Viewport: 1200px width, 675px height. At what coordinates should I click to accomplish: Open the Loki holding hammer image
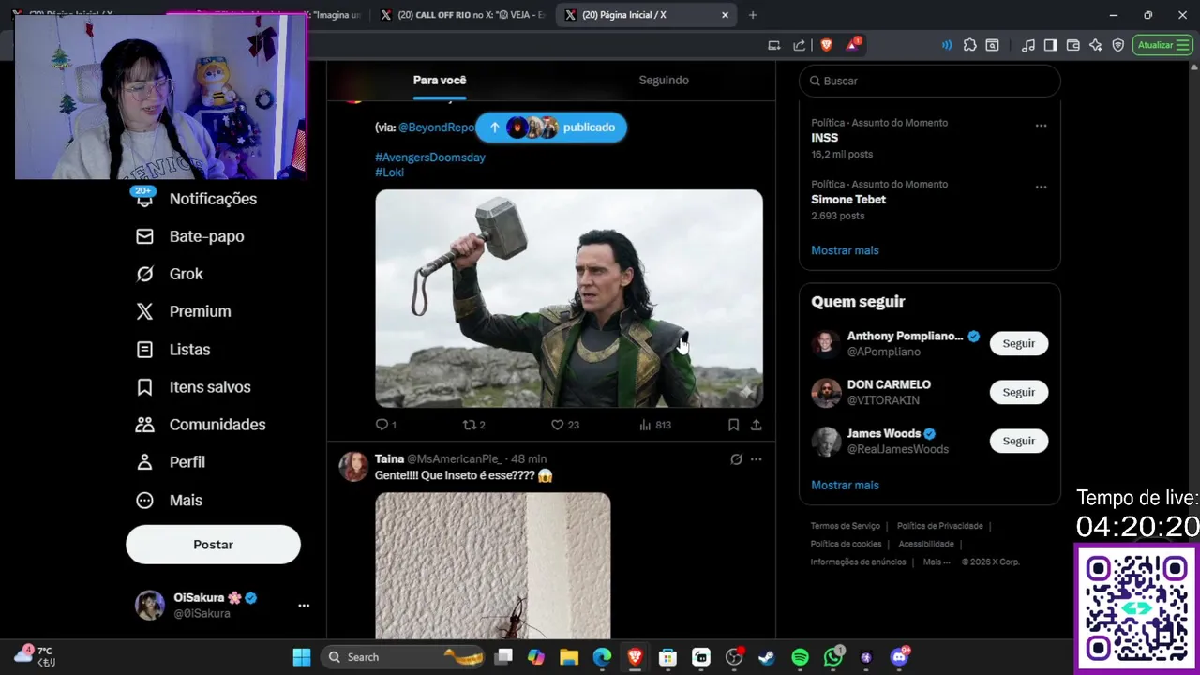click(569, 298)
